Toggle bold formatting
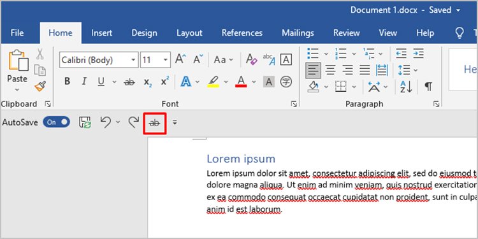 pos(68,82)
